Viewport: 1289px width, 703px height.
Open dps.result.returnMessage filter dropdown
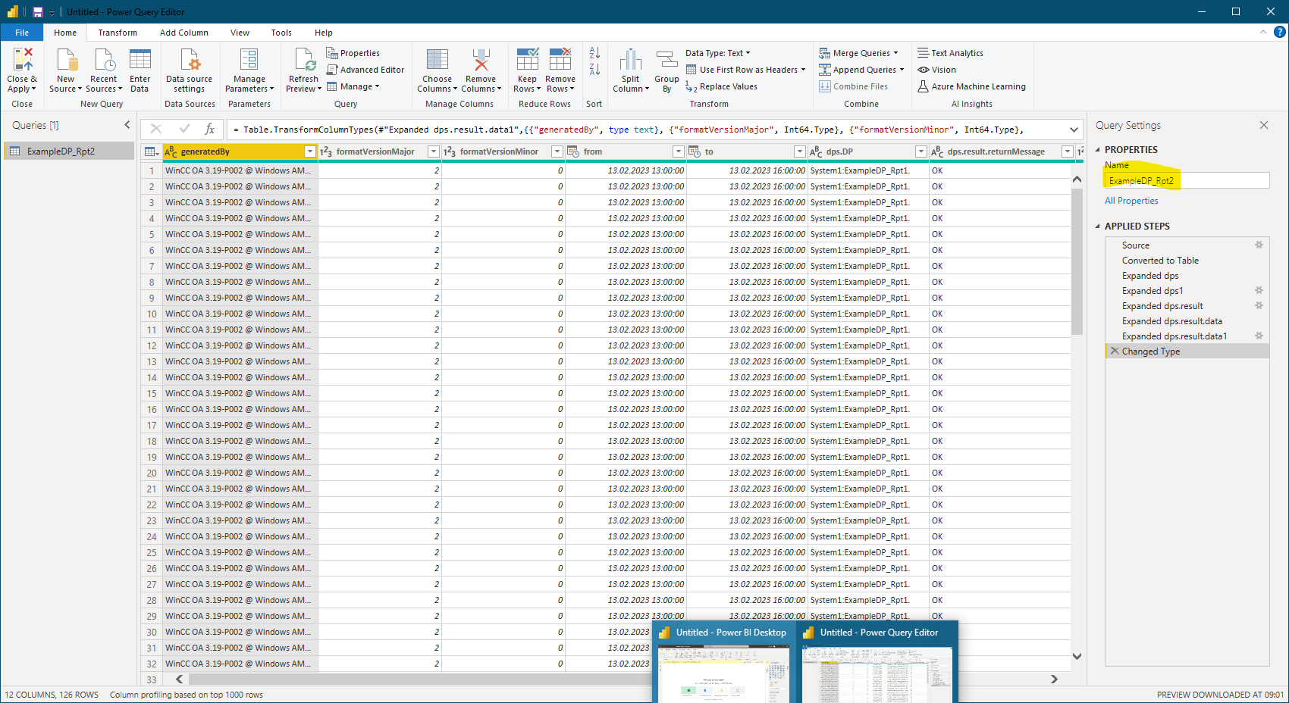tap(1068, 152)
